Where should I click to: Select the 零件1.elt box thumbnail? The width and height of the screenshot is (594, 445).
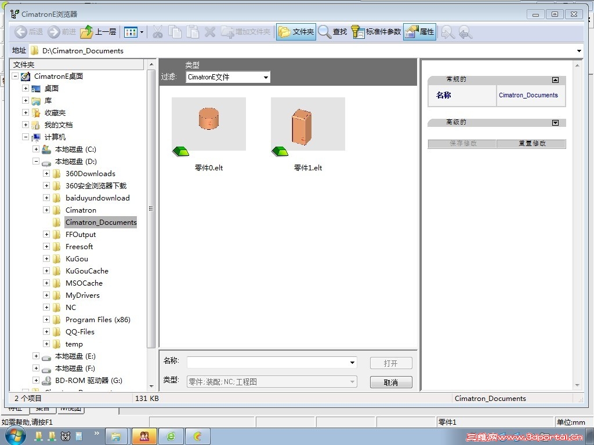(308, 124)
